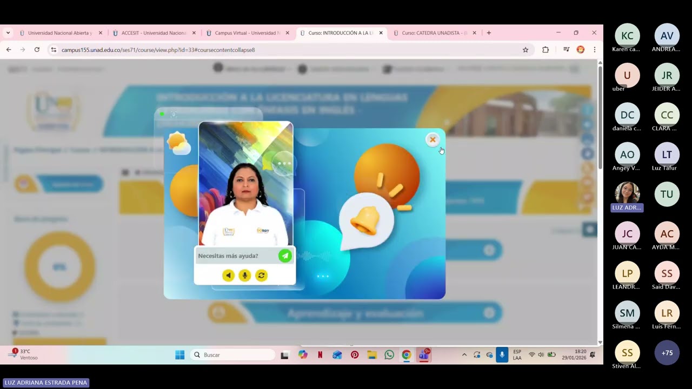
Task: Open the clock showing 18:20
Action: [574, 355]
